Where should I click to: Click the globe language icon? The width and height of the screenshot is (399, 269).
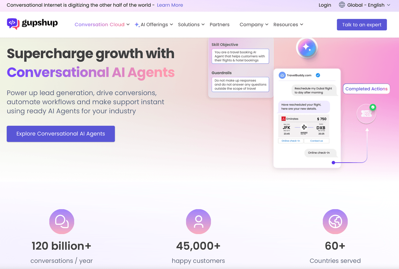tap(342, 5)
